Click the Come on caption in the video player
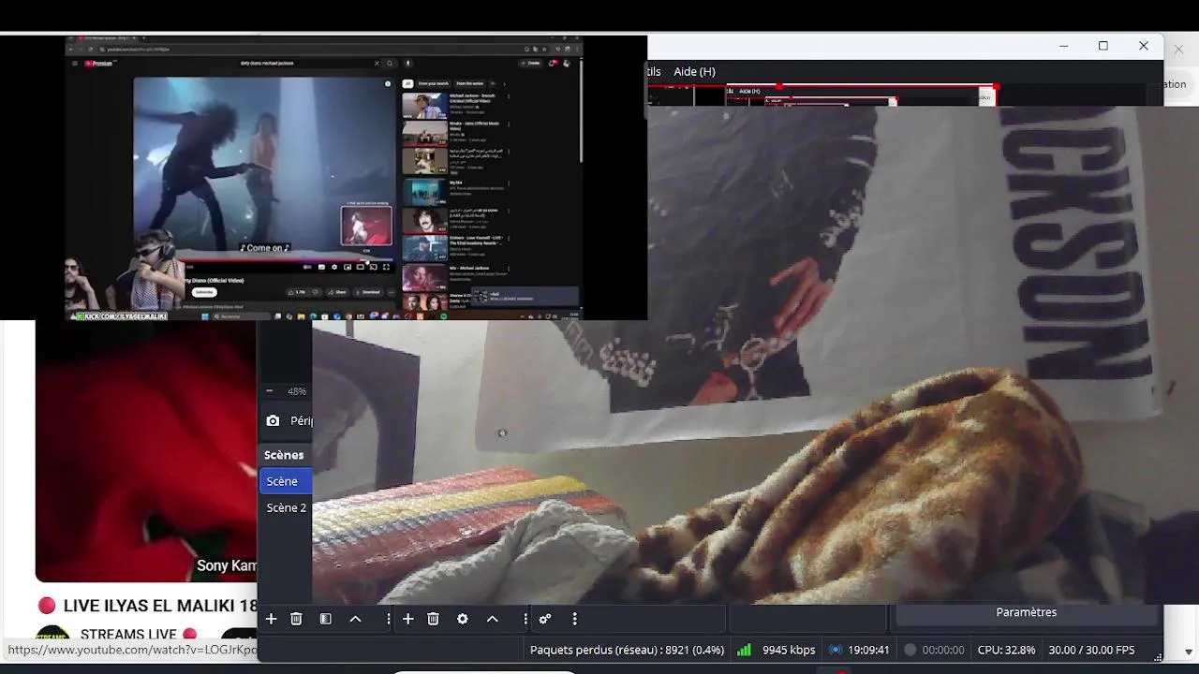This screenshot has width=1199, height=674. 265,248
